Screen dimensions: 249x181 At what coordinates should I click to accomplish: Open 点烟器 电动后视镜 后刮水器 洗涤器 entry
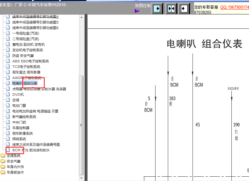click(x=39, y=89)
